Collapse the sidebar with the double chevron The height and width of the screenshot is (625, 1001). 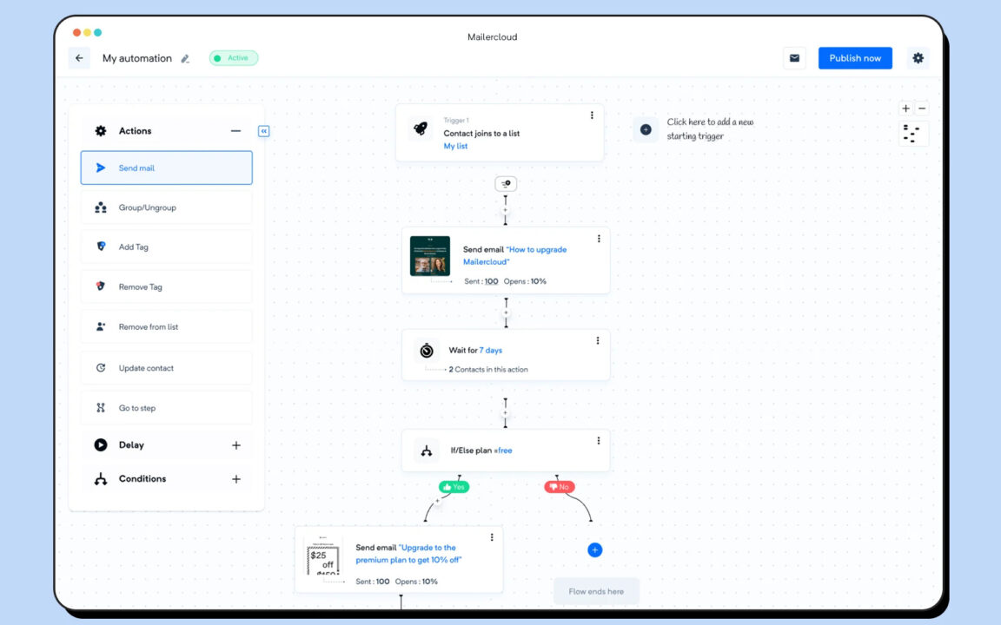[263, 130]
